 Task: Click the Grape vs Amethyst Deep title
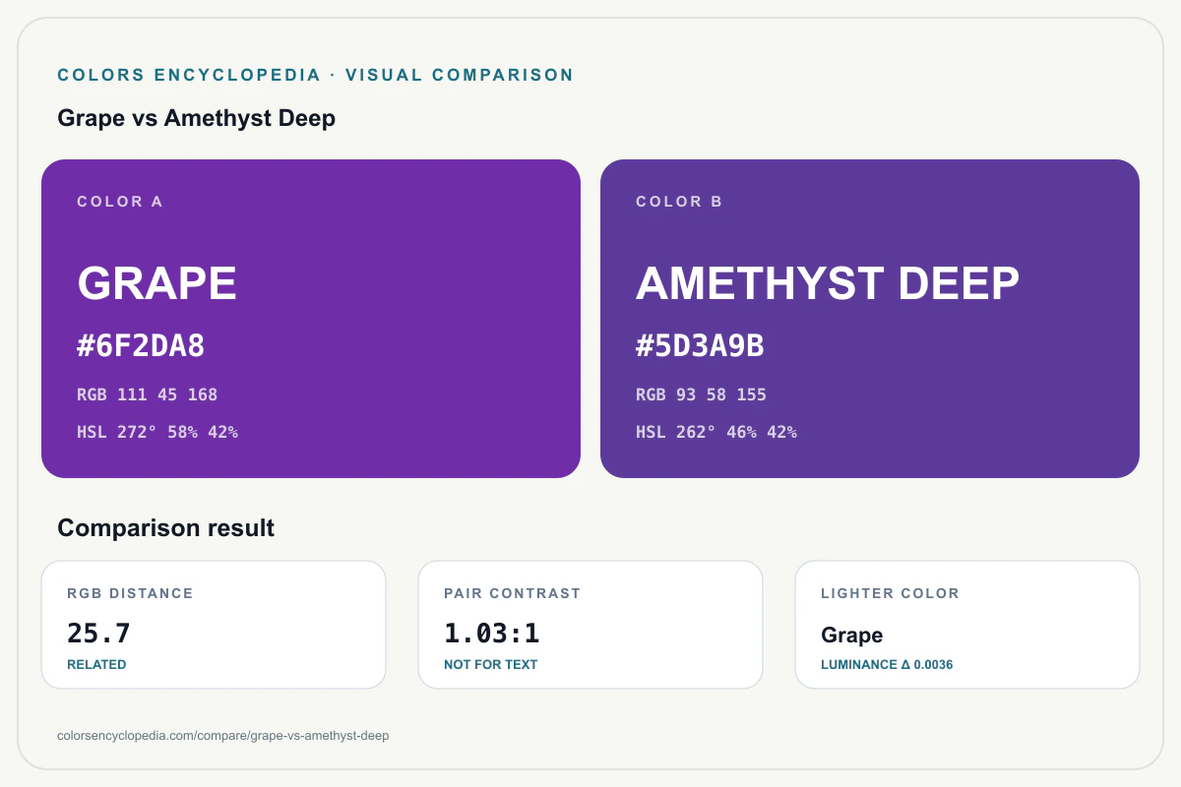tap(197, 118)
